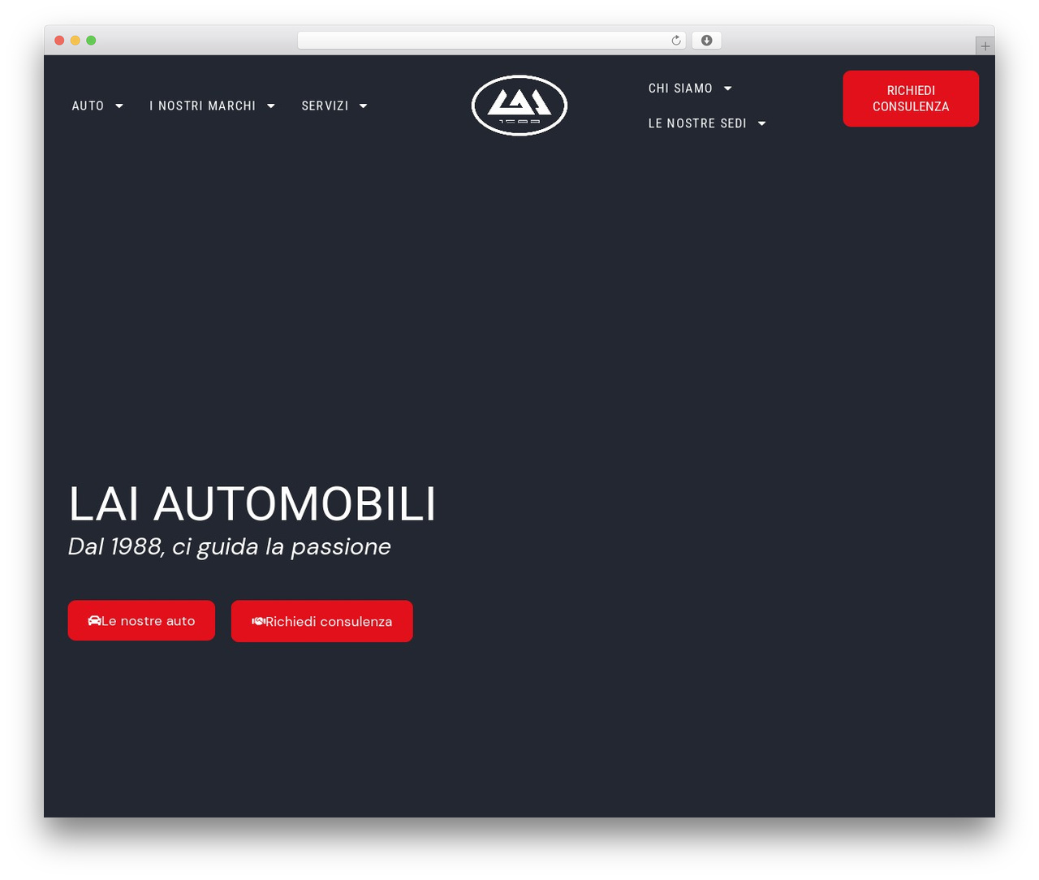Viewport: 1039px width, 880px height.
Task: Click the car icon in Le nostre auto
Action: (94, 621)
